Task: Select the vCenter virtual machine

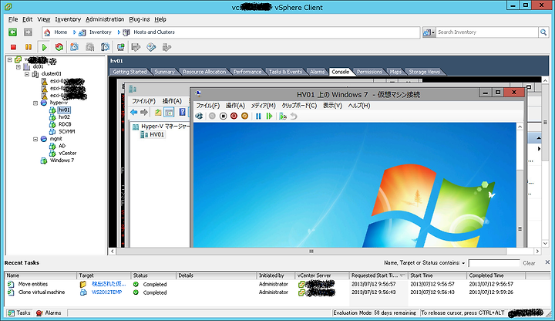Action: (x=67, y=153)
